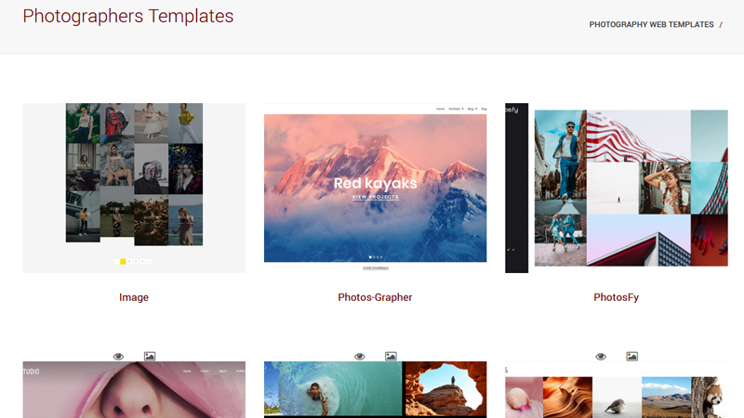The image size is (744, 418).
Task: Open the Photos-Grapher template title link
Action: 375,297
